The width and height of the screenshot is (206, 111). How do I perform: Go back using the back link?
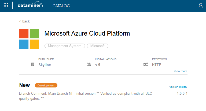pyautogui.click(x=24, y=21)
